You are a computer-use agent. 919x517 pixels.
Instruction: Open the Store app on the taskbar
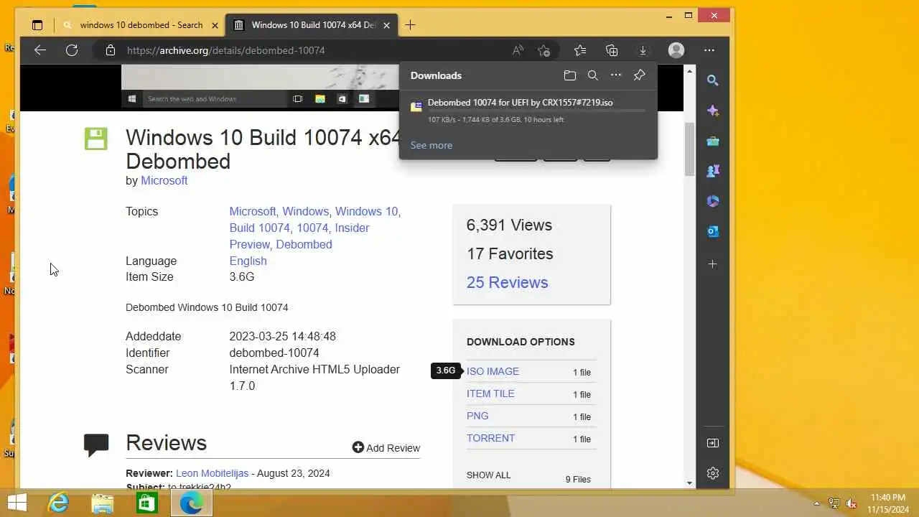tap(147, 503)
